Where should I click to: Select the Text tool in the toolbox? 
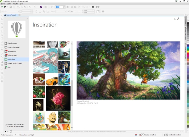tap(2, 49)
